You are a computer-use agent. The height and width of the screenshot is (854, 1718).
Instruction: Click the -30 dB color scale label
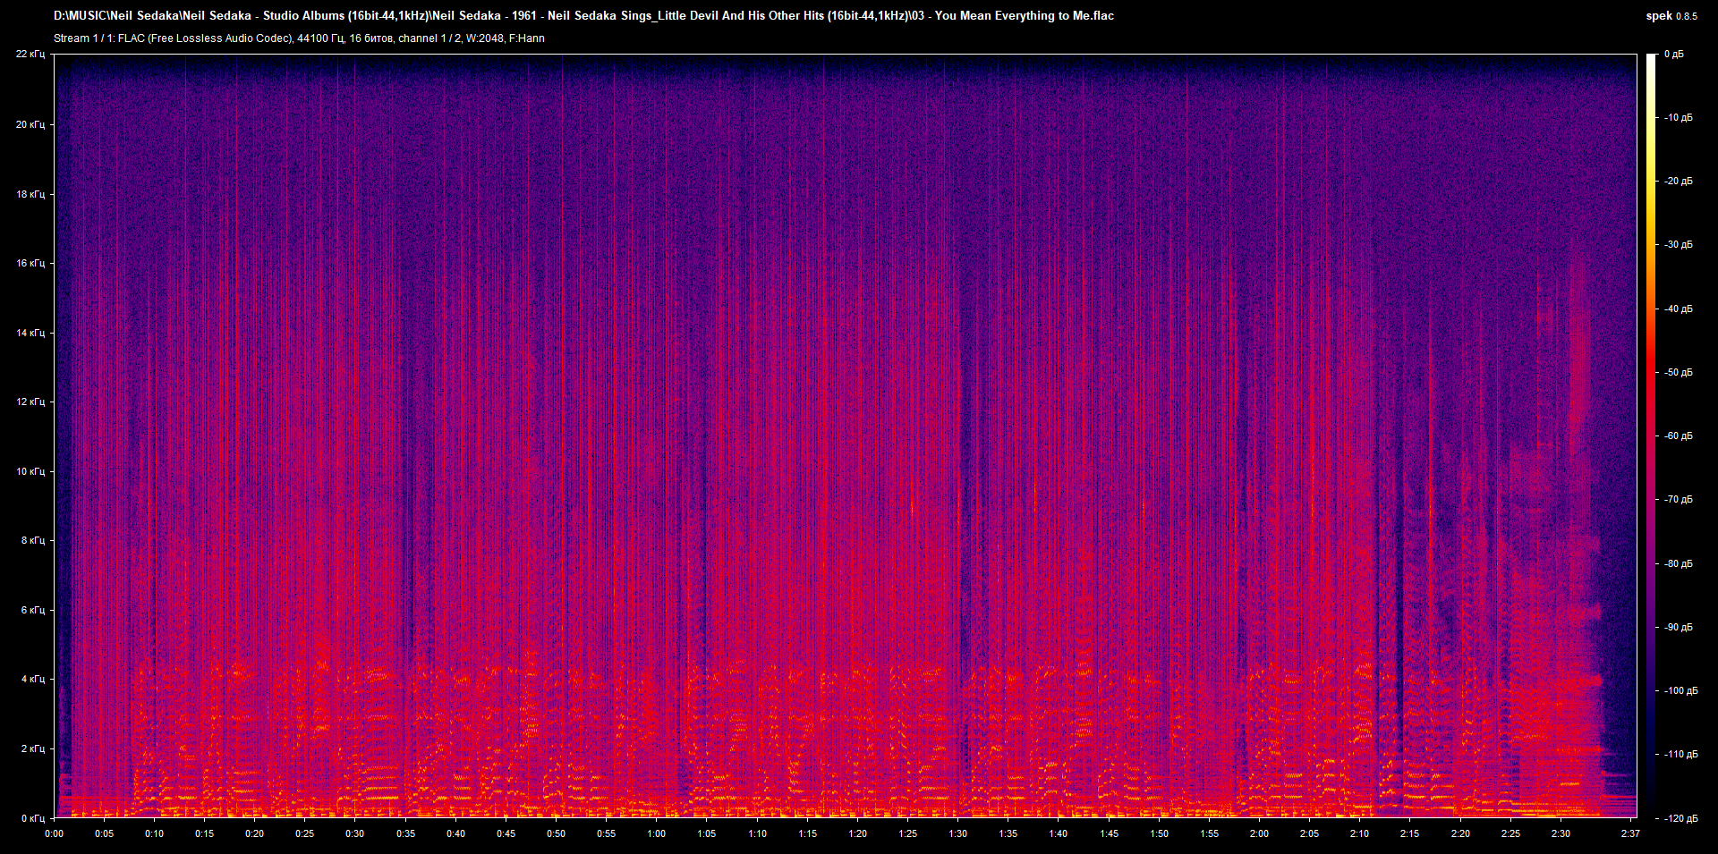click(1678, 244)
